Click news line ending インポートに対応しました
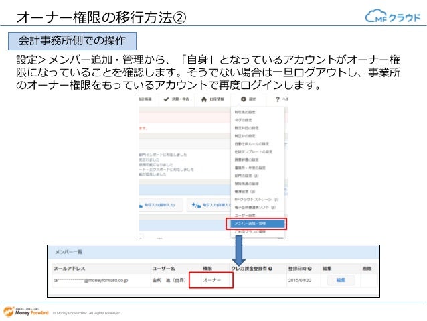The height and width of the screenshot is (321, 427). tap(163, 155)
